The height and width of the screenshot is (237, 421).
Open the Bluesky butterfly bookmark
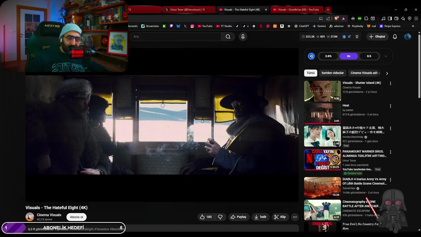click(x=178, y=26)
